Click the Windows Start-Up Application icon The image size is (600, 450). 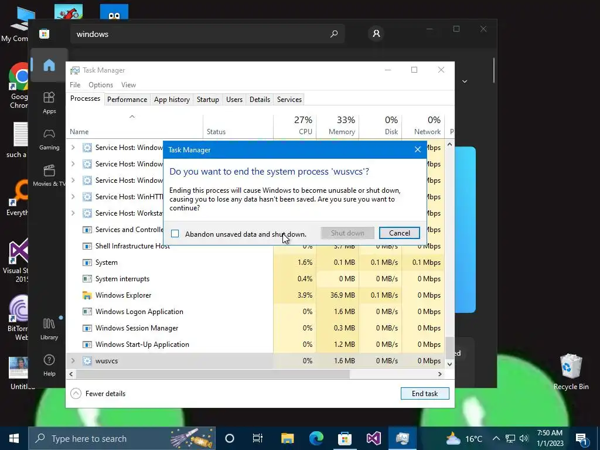[x=87, y=345]
